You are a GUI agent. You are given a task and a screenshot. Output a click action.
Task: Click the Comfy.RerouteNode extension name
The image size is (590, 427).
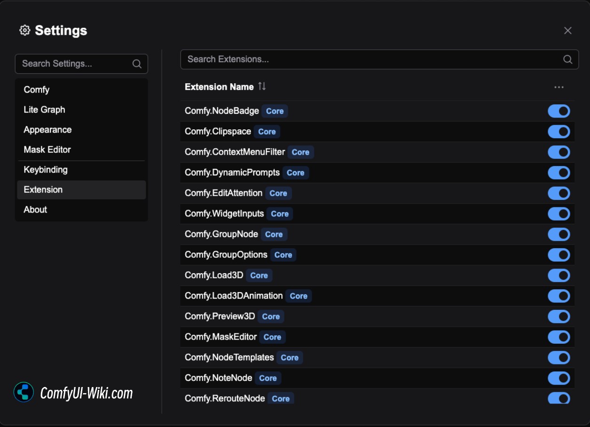(x=225, y=398)
